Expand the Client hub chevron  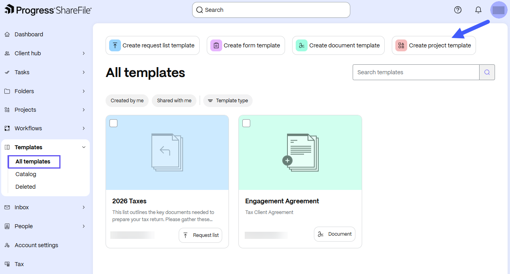point(84,53)
